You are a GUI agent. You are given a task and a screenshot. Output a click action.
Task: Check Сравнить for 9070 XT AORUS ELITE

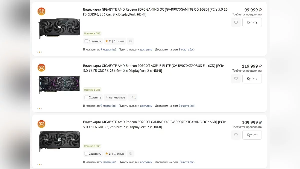pyautogui.click(x=86, y=97)
